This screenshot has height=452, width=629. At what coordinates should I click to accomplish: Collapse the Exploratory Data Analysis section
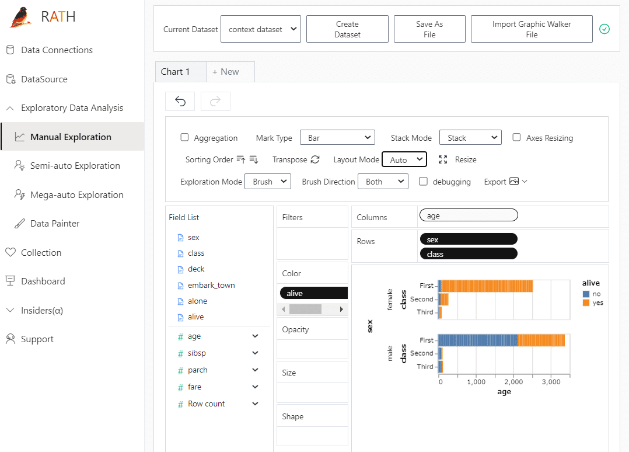click(11, 108)
